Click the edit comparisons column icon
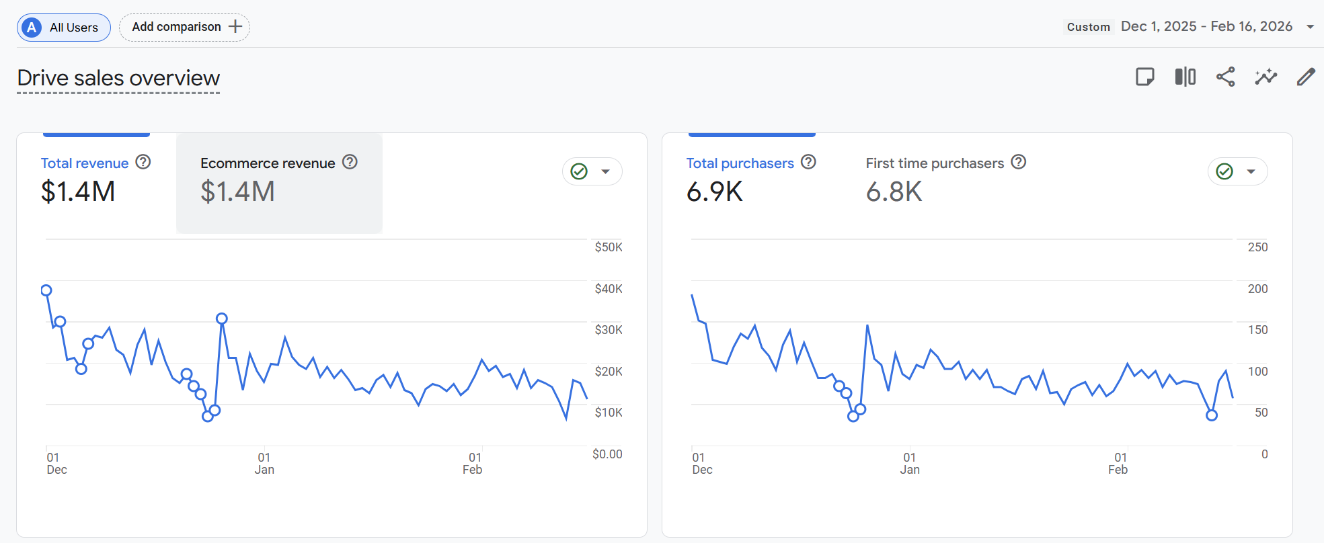Viewport: 1324px width, 543px height. pos(1185,77)
